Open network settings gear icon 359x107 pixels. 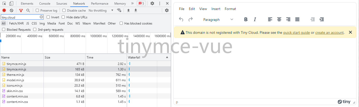tap(167, 10)
